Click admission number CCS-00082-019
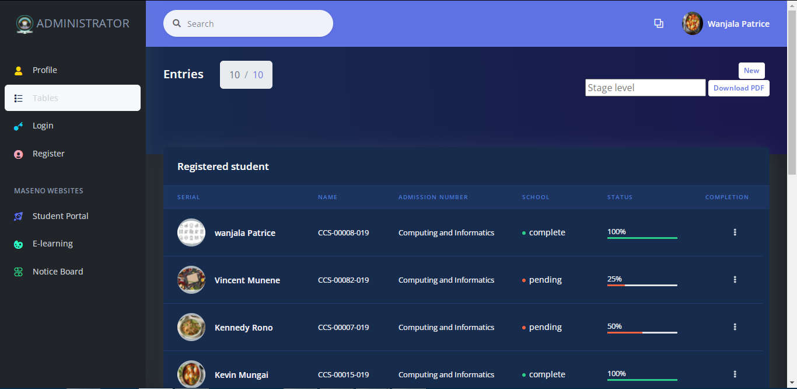Viewport: 797px width, 389px height. 343,280
